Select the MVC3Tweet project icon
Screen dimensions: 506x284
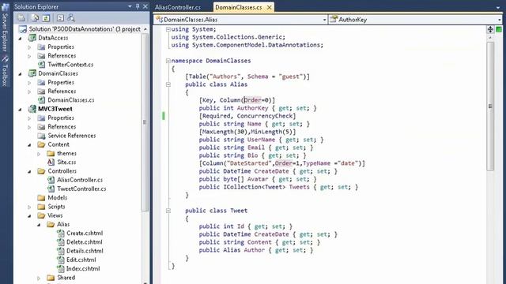pyautogui.click(x=32, y=109)
